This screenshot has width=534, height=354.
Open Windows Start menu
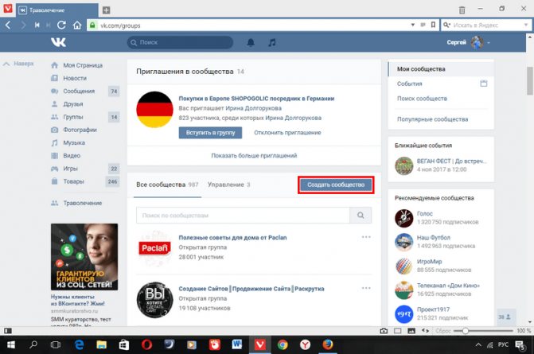(x=11, y=345)
